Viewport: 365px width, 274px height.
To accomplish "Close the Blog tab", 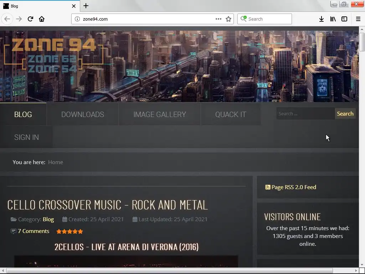I will coord(74,6).
